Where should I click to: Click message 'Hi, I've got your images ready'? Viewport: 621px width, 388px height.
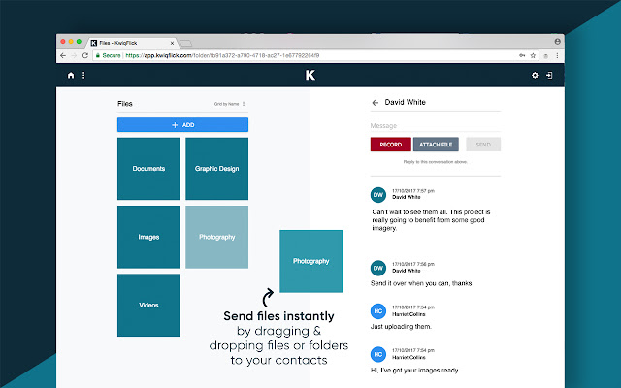[414, 371]
